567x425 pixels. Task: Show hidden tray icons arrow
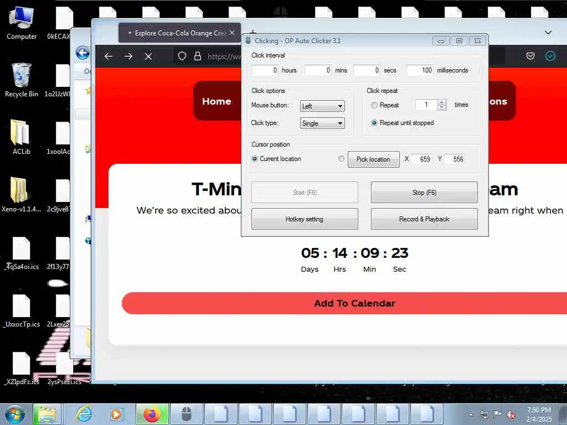(x=471, y=415)
